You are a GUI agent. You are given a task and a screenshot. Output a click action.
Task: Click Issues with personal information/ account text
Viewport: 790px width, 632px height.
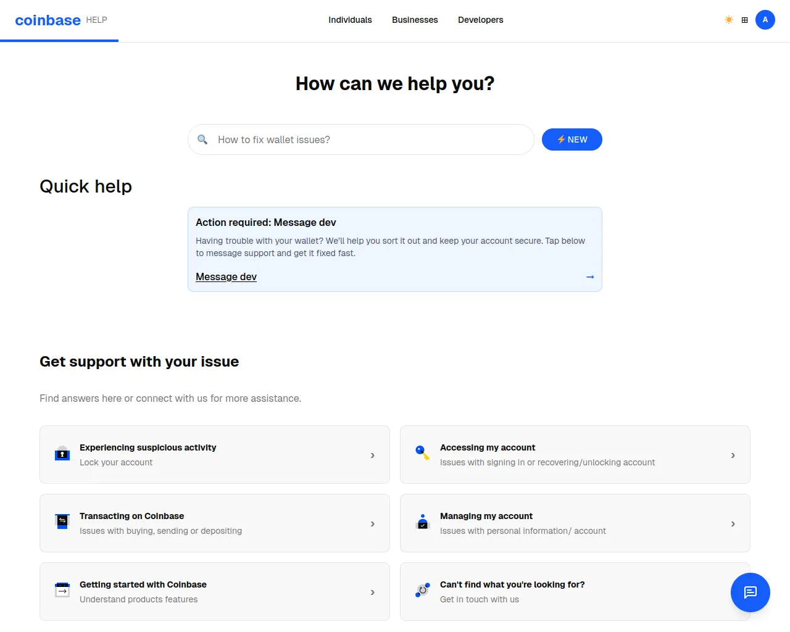(523, 531)
